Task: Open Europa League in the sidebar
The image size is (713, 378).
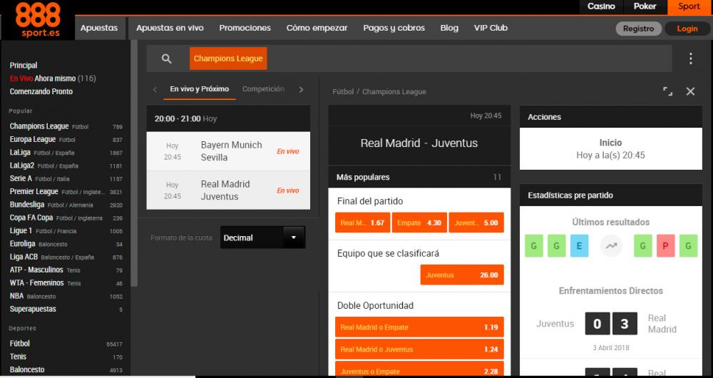Action: [x=66, y=140]
